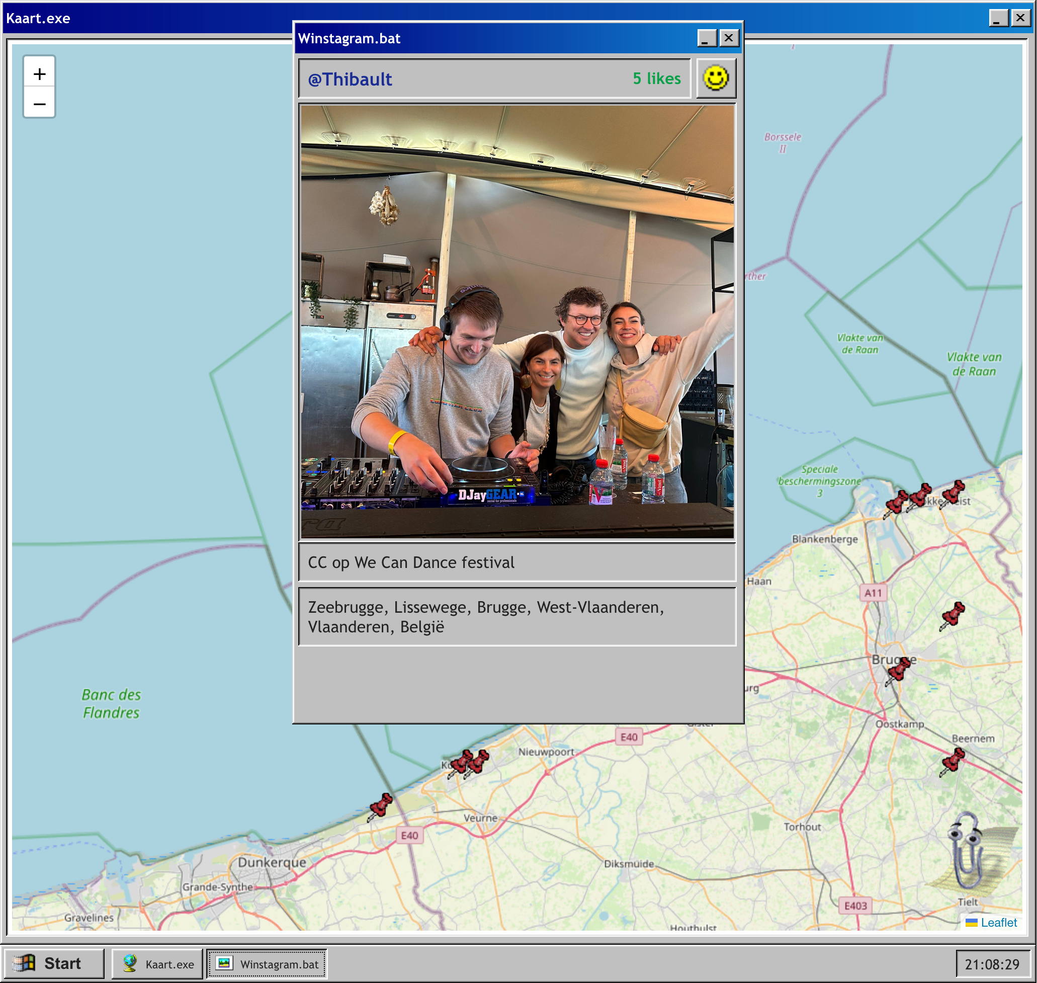Viewport: 1037px width, 983px height.
Task: Zoom out the map with minus button
Action: (39, 104)
